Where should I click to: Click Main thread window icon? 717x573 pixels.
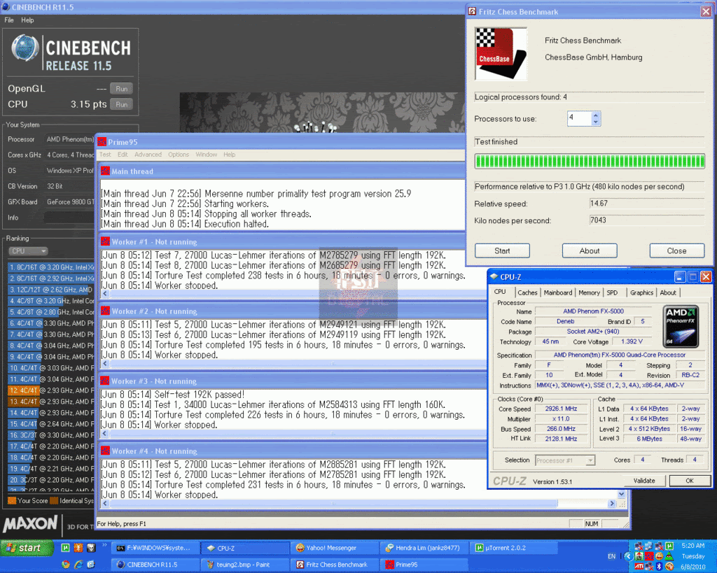105,171
